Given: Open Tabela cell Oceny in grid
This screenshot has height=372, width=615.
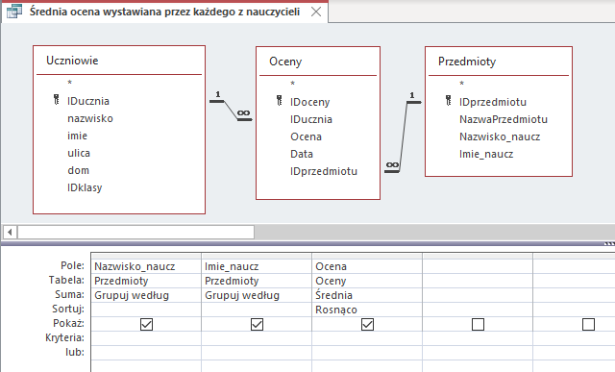Looking at the screenshot, I should (x=367, y=281).
